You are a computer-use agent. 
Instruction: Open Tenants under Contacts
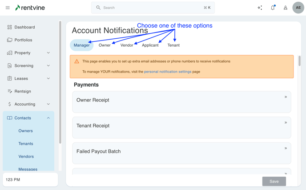click(26, 144)
